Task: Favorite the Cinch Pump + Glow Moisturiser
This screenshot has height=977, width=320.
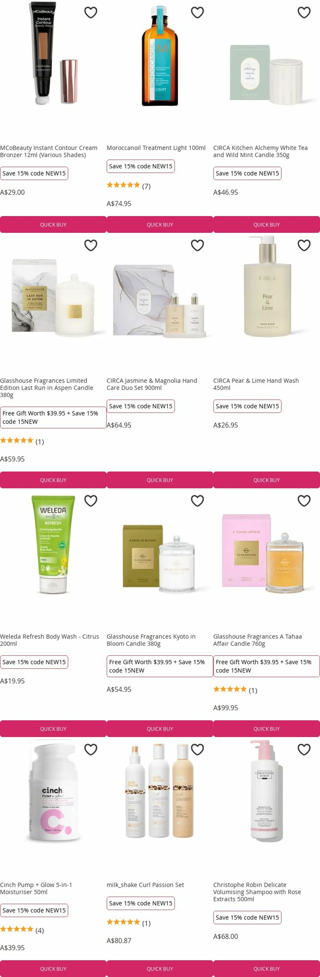Action: (90, 749)
